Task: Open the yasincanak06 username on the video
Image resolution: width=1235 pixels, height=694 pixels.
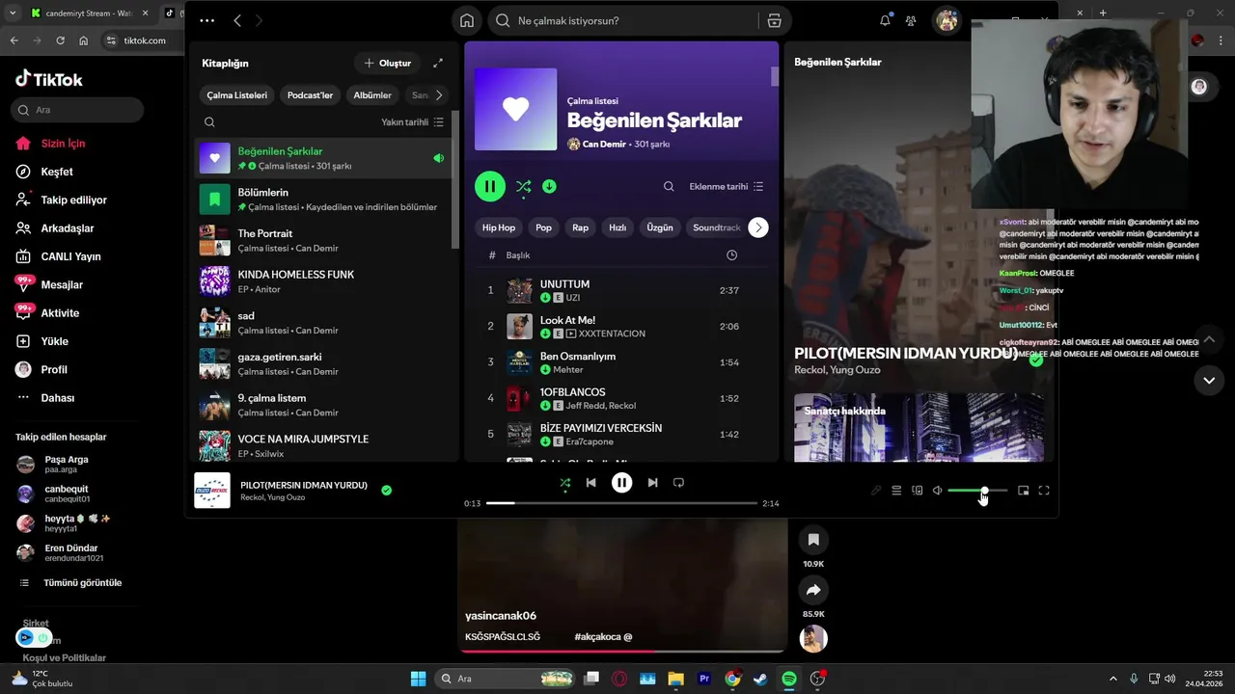Action: (501, 616)
